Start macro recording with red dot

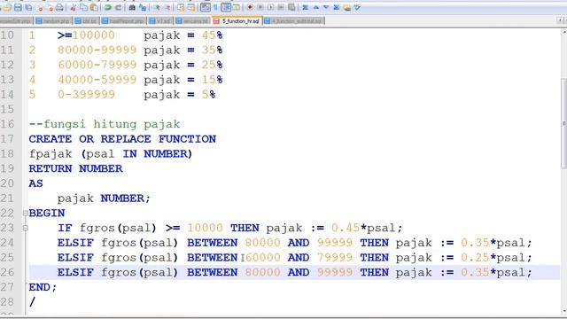pyautogui.click(x=250, y=8)
